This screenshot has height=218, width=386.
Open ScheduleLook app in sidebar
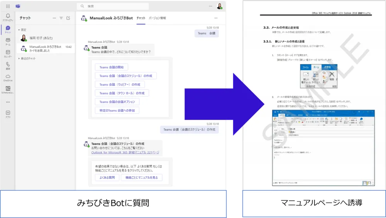coord(8,90)
